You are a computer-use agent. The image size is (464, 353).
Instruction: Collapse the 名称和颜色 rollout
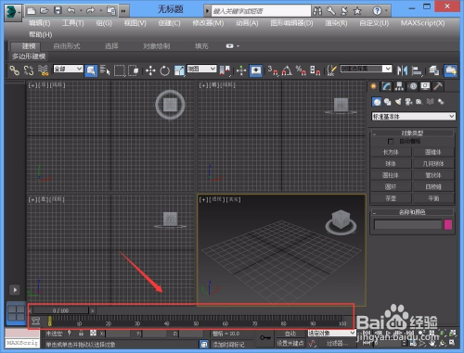pos(412,212)
